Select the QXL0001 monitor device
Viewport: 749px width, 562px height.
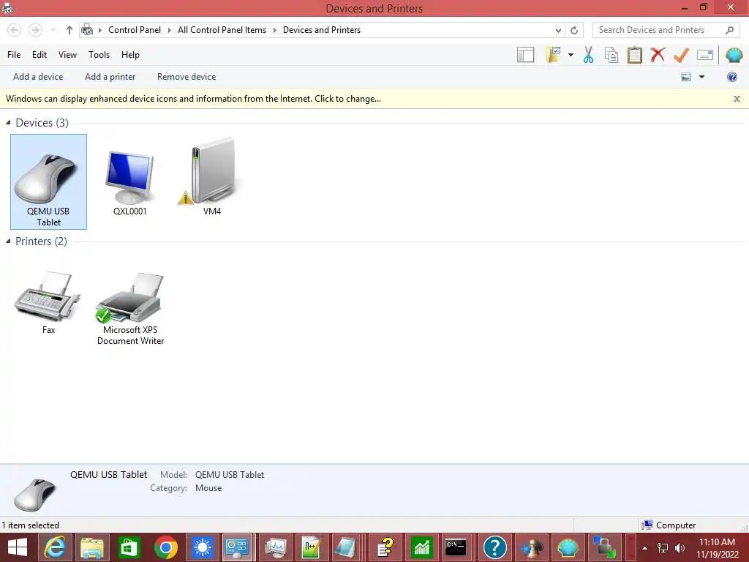click(x=130, y=181)
